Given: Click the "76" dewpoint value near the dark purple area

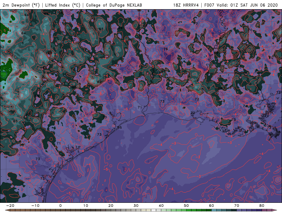Looking at the screenshot, I should point(165,49).
